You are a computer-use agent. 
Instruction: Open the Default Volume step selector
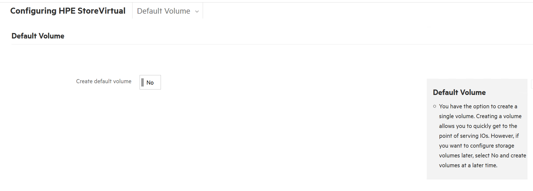(x=167, y=11)
